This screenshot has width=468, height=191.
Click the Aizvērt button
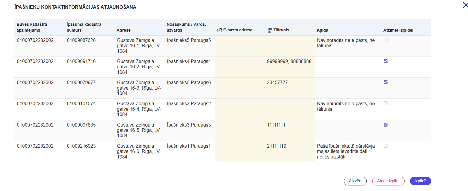[355, 181]
